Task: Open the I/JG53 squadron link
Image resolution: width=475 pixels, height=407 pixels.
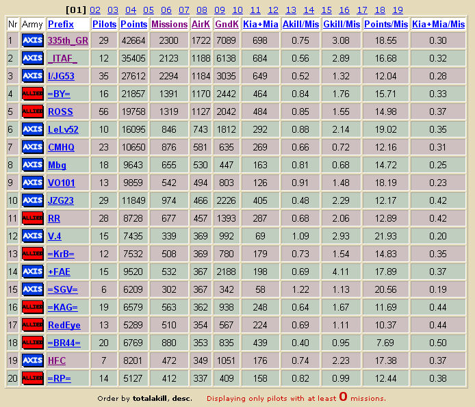Action: tap(61, 76)
